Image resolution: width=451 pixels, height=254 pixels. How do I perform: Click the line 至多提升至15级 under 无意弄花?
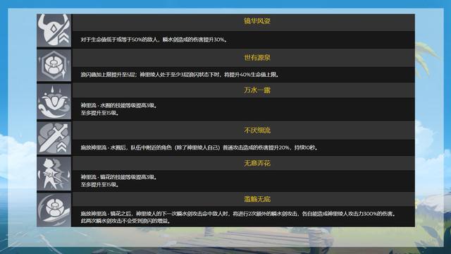100,184
